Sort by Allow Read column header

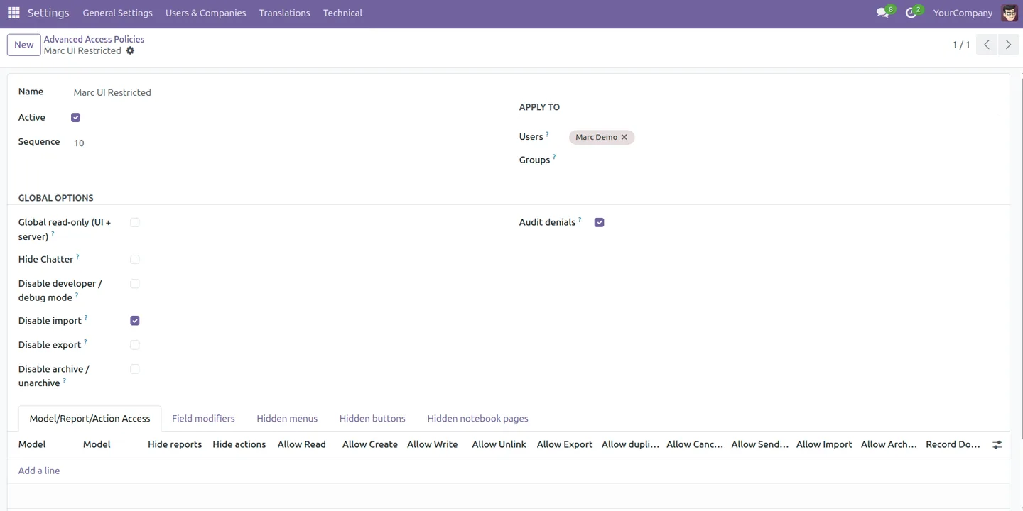[302, 444]
